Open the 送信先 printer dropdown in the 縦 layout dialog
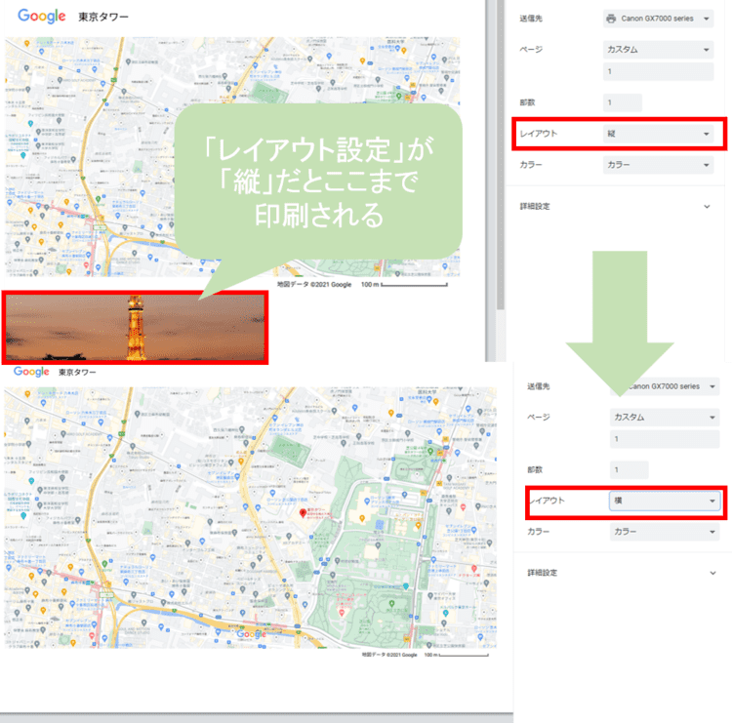This screenshot has width=732, height=723. 658,19
